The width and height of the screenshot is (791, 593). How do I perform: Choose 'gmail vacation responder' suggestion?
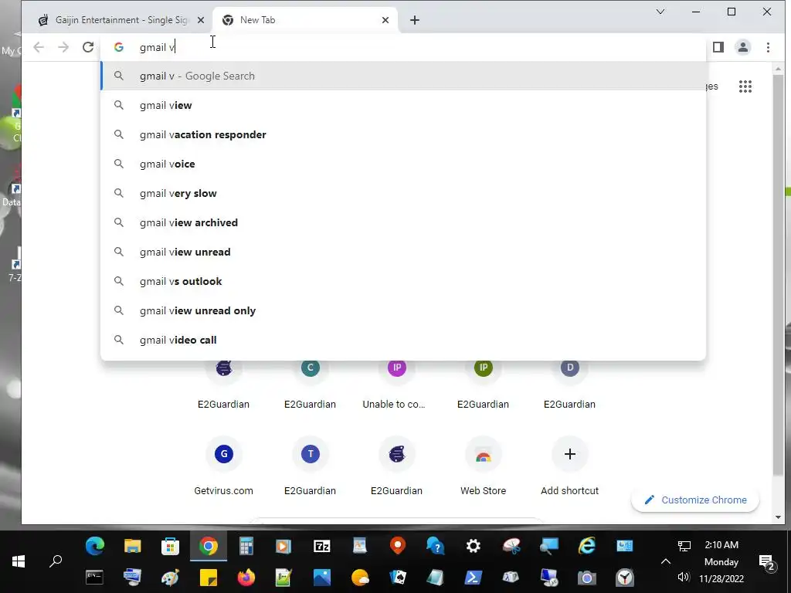[403, 134]
